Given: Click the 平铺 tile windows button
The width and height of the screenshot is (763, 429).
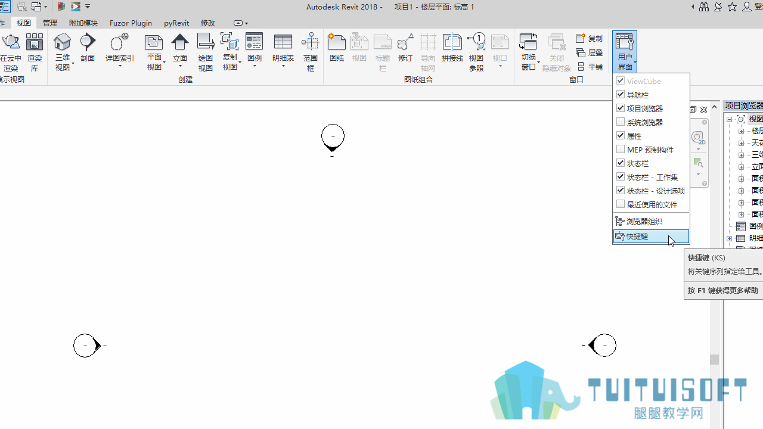Looking at the screenshot, I should click(590, 67).
